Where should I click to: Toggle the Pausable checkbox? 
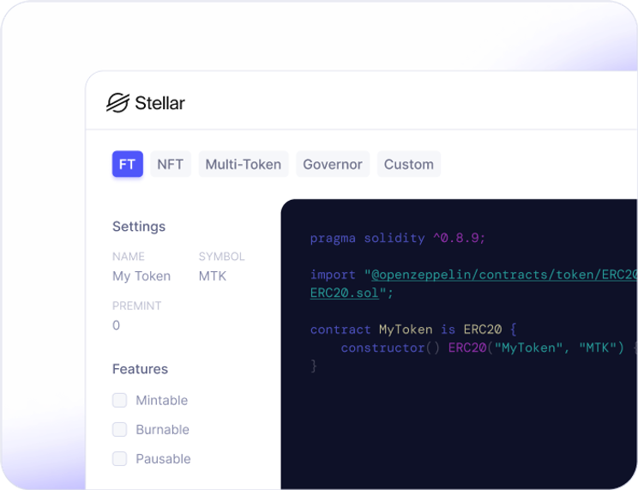[x=120, y=459]
